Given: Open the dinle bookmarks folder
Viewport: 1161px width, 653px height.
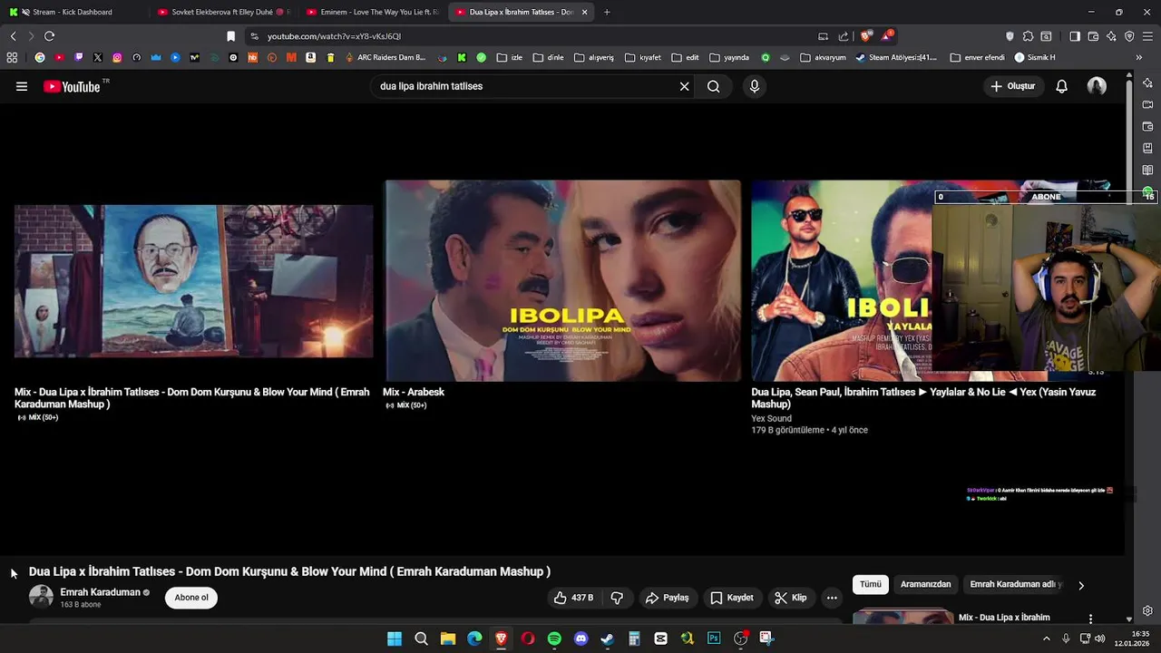Looking at the screenshot, I should [x=548, y=57].
